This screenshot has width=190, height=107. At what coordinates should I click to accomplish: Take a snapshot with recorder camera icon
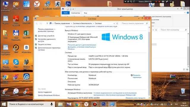[163, 1]
